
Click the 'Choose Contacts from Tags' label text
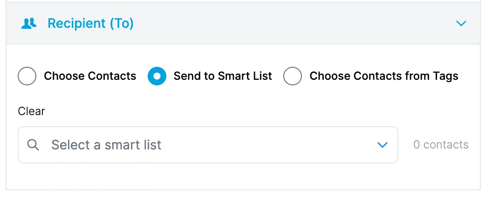(x=384, y=76)
